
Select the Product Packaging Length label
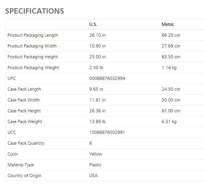33,35
